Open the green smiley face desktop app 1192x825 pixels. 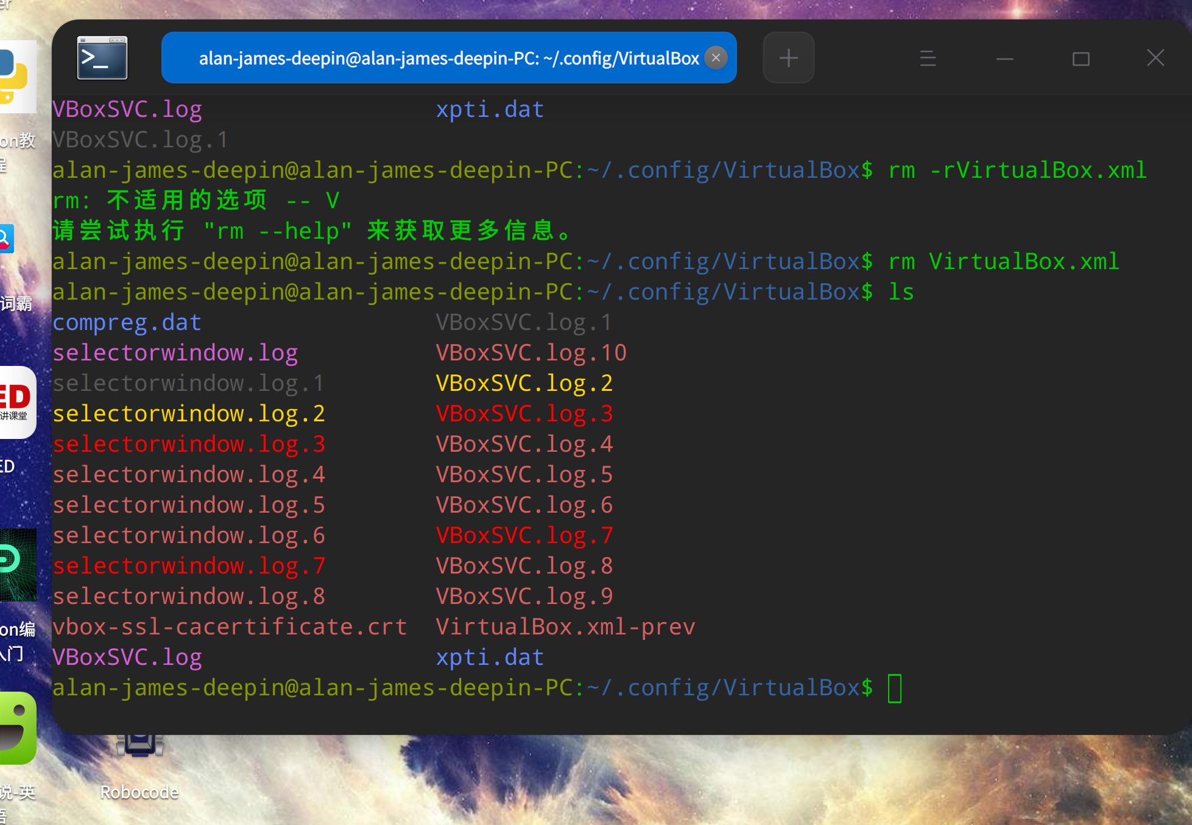pyautogui.click(x=17, y=728)
